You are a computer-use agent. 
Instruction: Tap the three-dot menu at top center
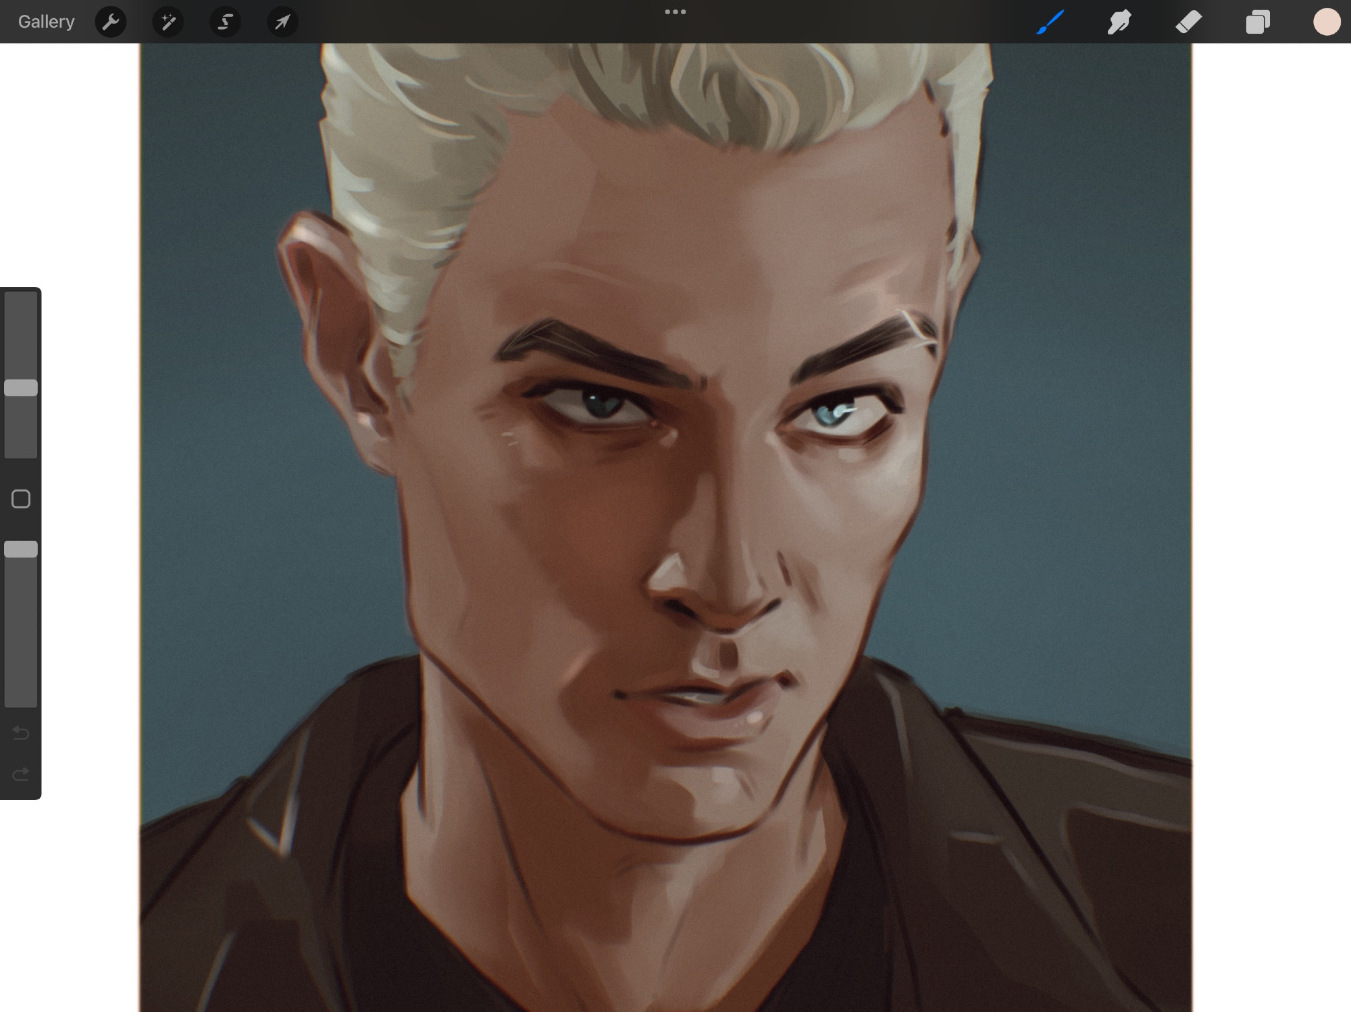[675, 11]
